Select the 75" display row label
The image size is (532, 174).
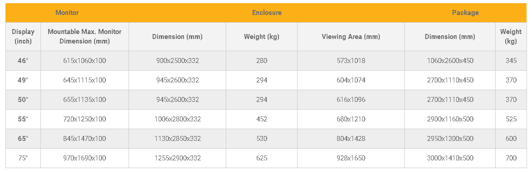23,158
